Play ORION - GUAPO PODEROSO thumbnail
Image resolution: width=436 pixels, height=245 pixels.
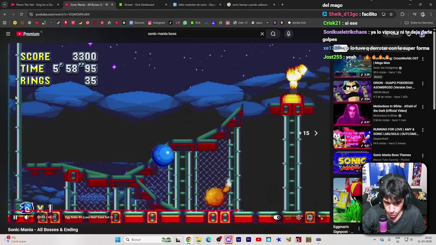point(352,91)
